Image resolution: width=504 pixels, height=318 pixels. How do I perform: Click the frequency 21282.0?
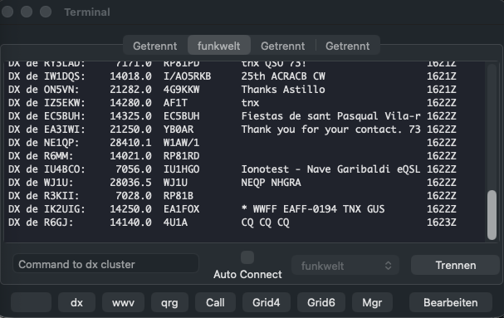click(x=130, y=90)
